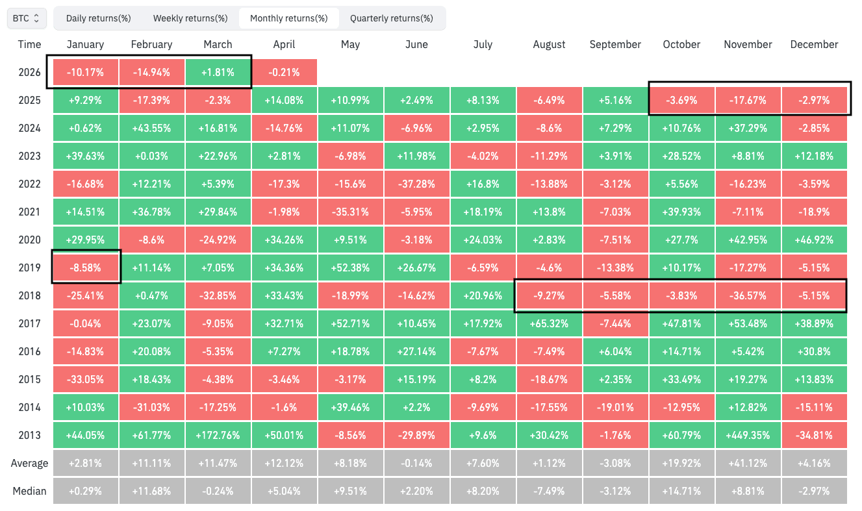Click the 2026 March +1.81% cell
This screenshot has width=862, height=511.
tap(218, 72)
